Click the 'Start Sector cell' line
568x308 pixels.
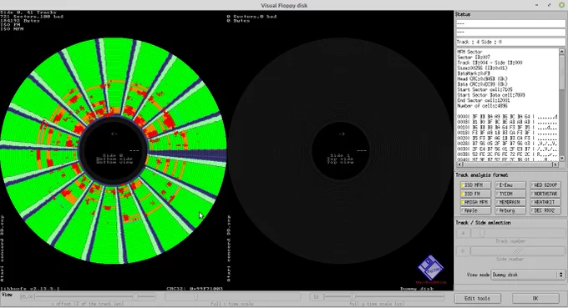point(484,89)
